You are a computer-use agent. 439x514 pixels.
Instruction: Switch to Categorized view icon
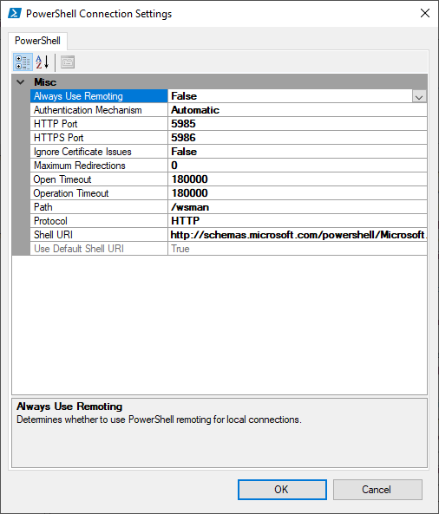coord(23,62)
